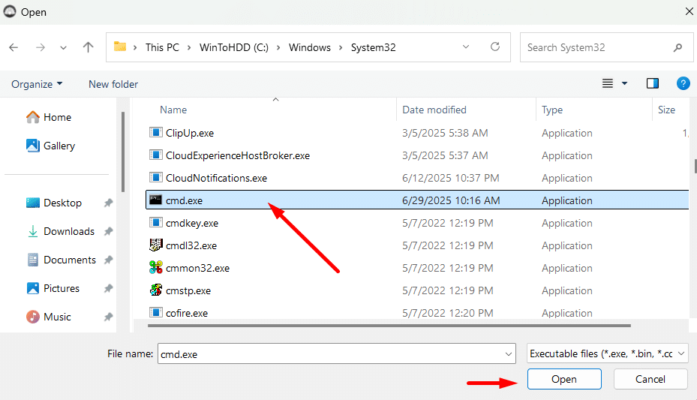Create a New folder
The width and height of the screenshot is (697, 400).
point(113,84)
